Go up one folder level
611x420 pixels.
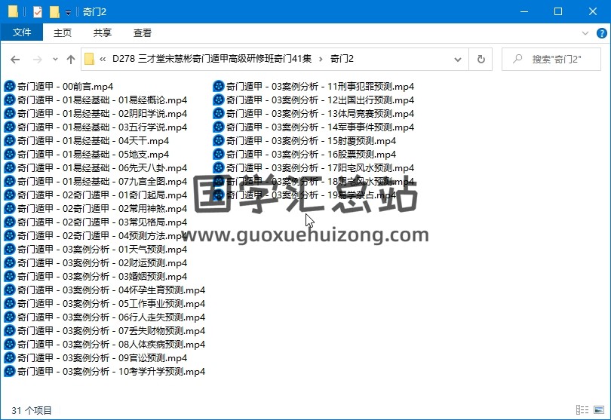pos(71,60)
